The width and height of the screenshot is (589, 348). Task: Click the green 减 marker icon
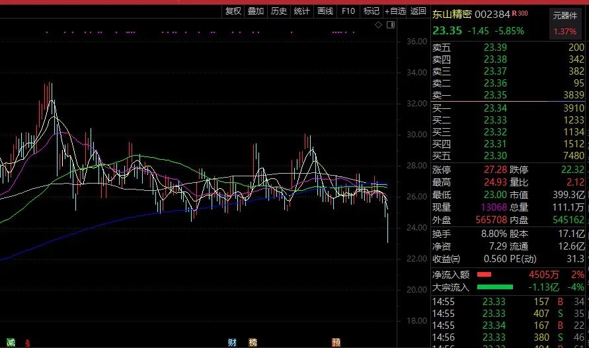tap(11, 342)
